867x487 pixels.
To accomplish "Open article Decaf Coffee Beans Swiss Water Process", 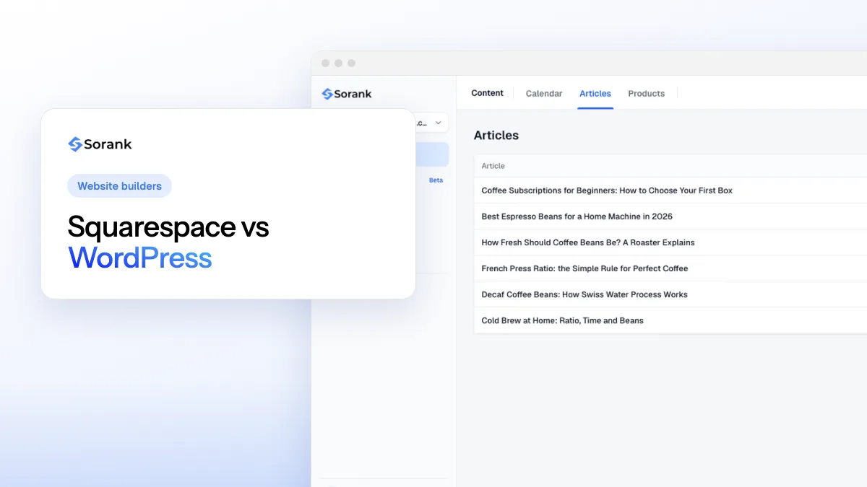I will point(585,294).
